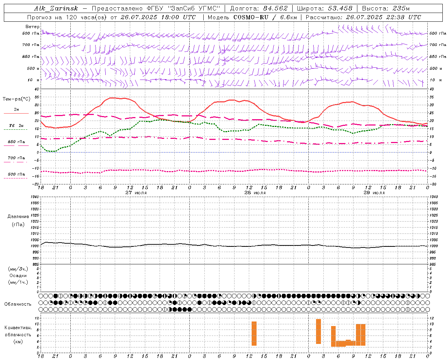Click the 1040 value on left pressure axis
Image resolution: width=448 pixels, height=359 pixels.
(x=35, y=197)
